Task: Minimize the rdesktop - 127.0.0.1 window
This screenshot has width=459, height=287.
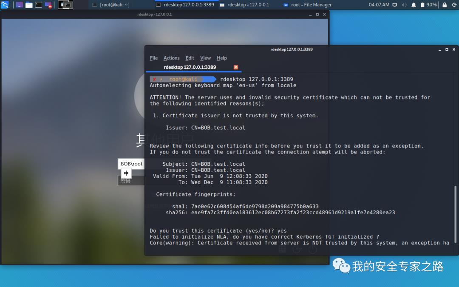Action: click(310, 14)
